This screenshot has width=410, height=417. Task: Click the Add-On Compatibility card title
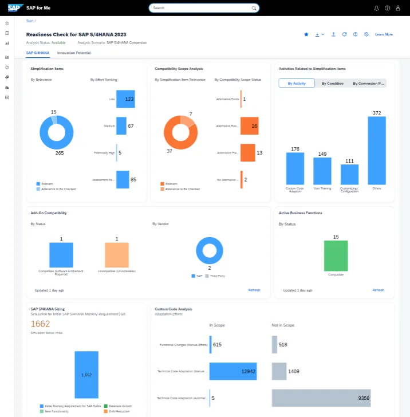[x=49, y=213]
